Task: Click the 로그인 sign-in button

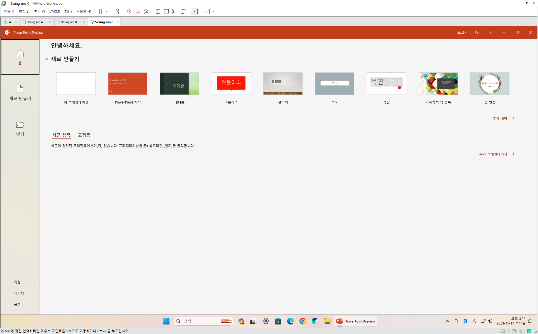Action: (x=462, y=32)
